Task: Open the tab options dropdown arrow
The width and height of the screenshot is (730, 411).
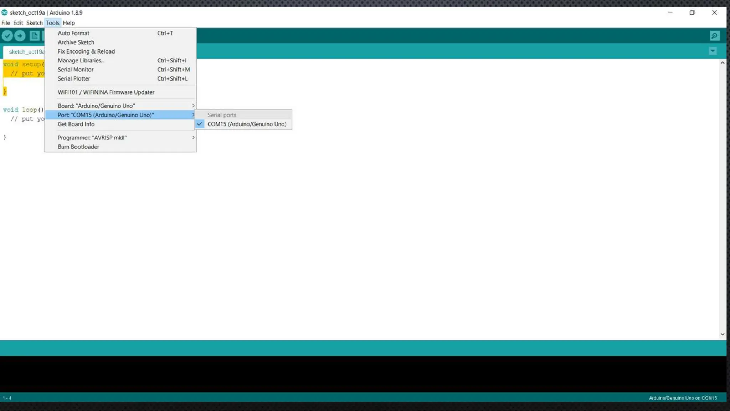Action: 713,51
